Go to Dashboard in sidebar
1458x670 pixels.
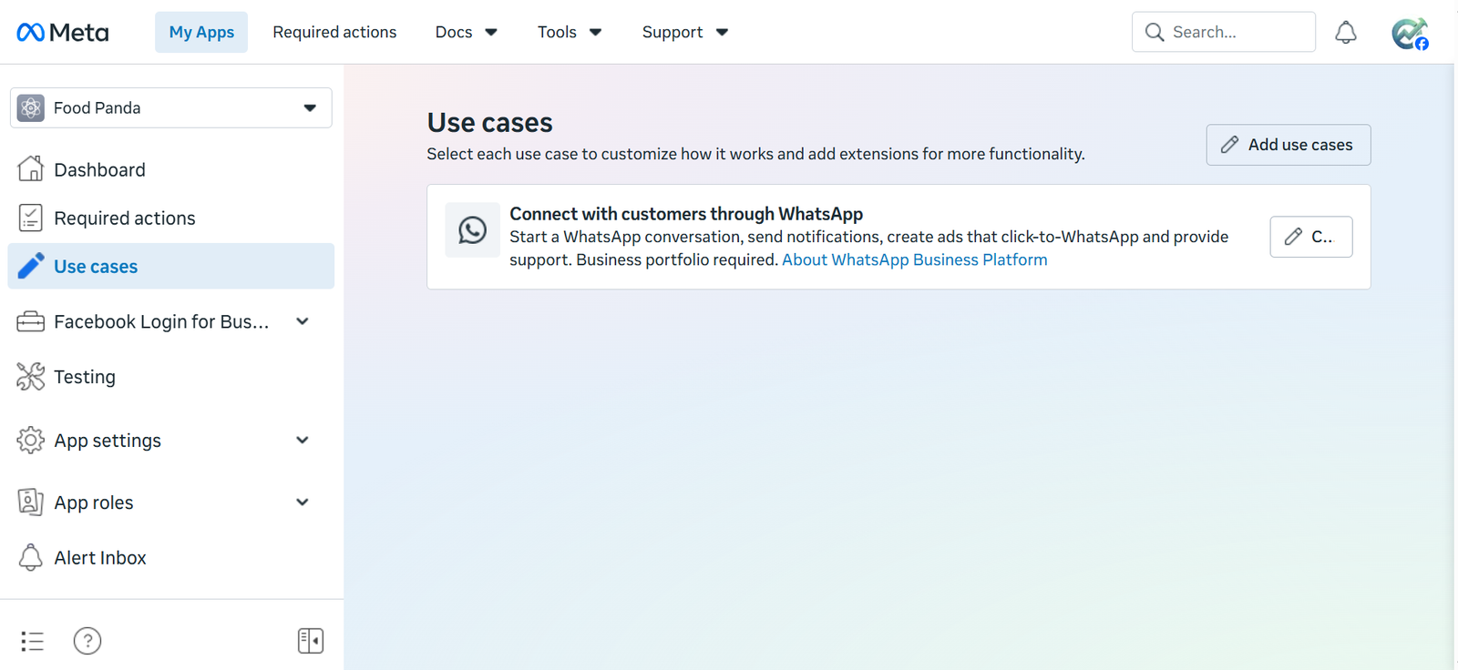point(170,169)
